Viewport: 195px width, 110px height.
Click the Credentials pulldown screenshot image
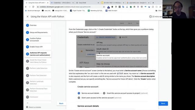(112, 51)
